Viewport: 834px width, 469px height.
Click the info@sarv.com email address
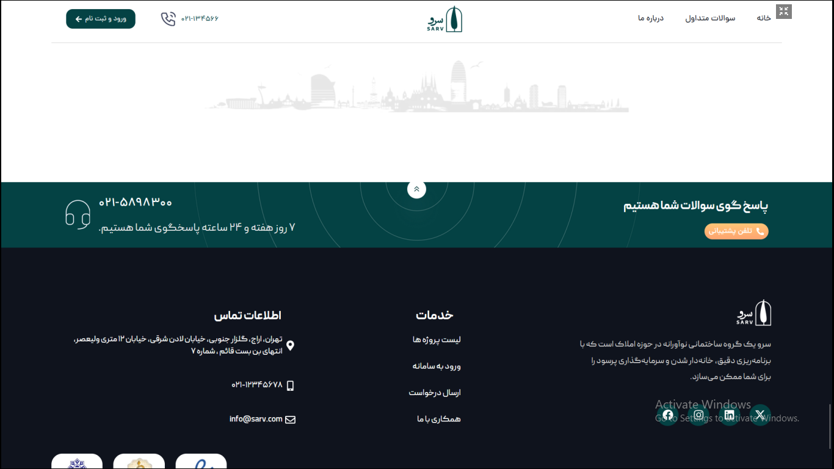coord(256,419)
